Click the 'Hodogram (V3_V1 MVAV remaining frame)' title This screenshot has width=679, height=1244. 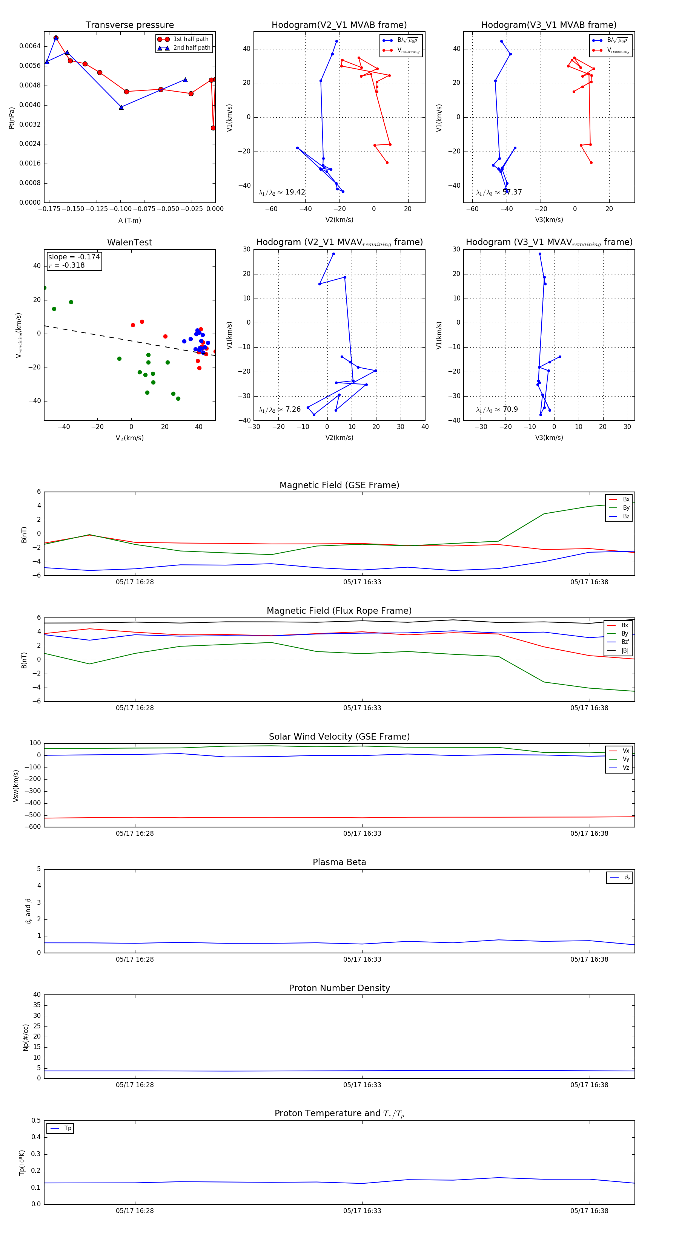pyautogui.click(x=549, y=242)
